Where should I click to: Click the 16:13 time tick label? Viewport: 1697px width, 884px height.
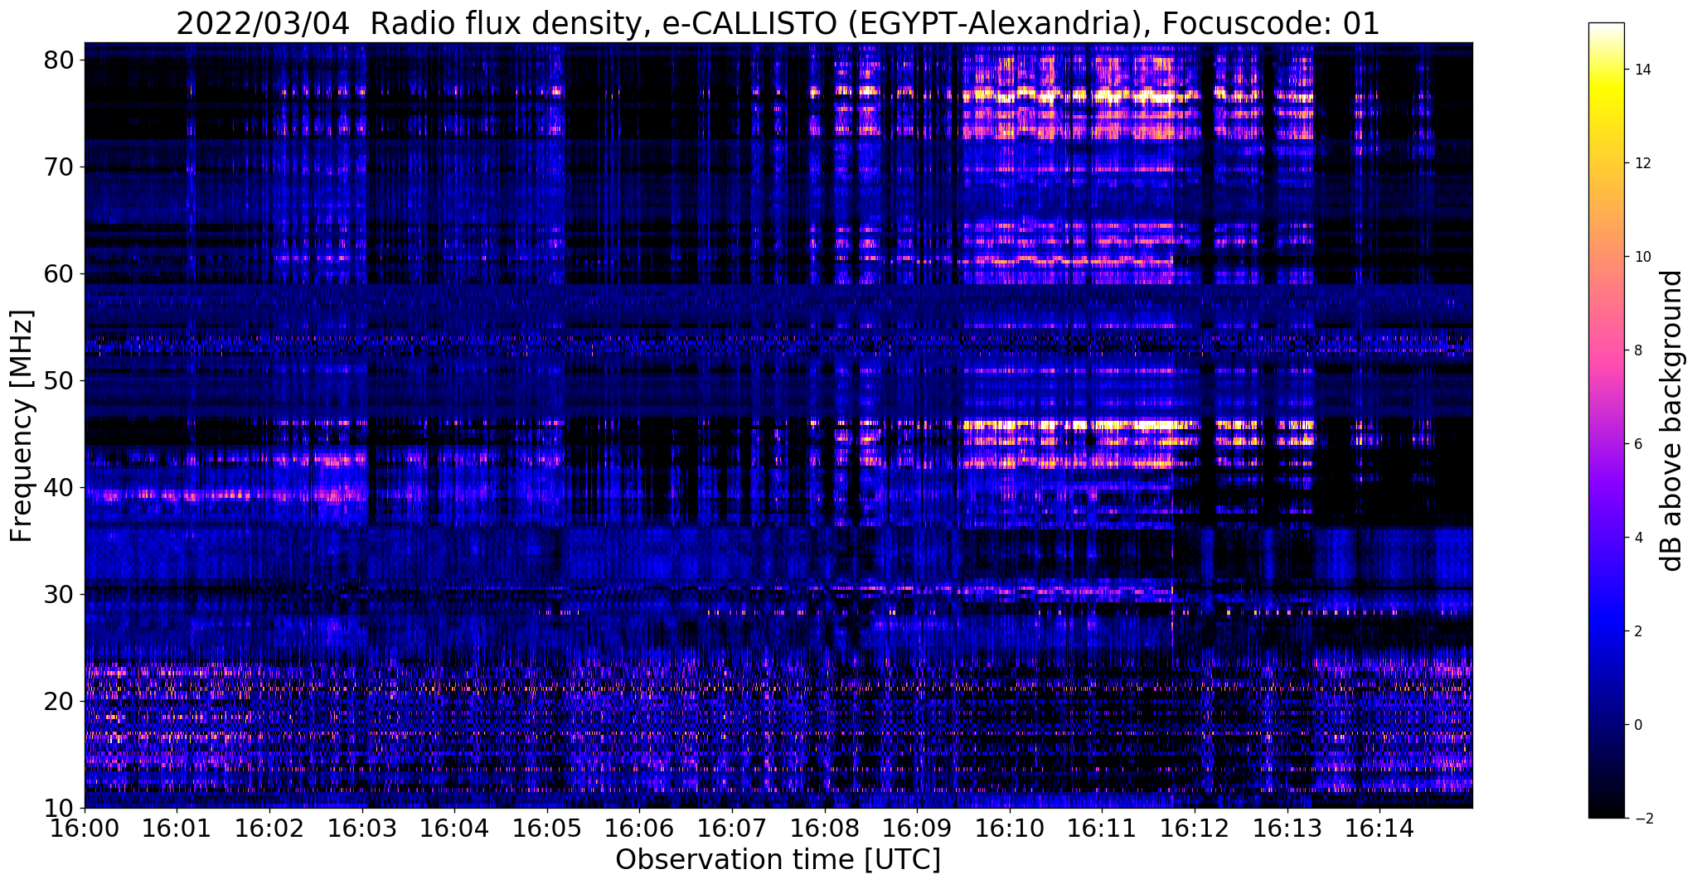tap(1287, 828)
